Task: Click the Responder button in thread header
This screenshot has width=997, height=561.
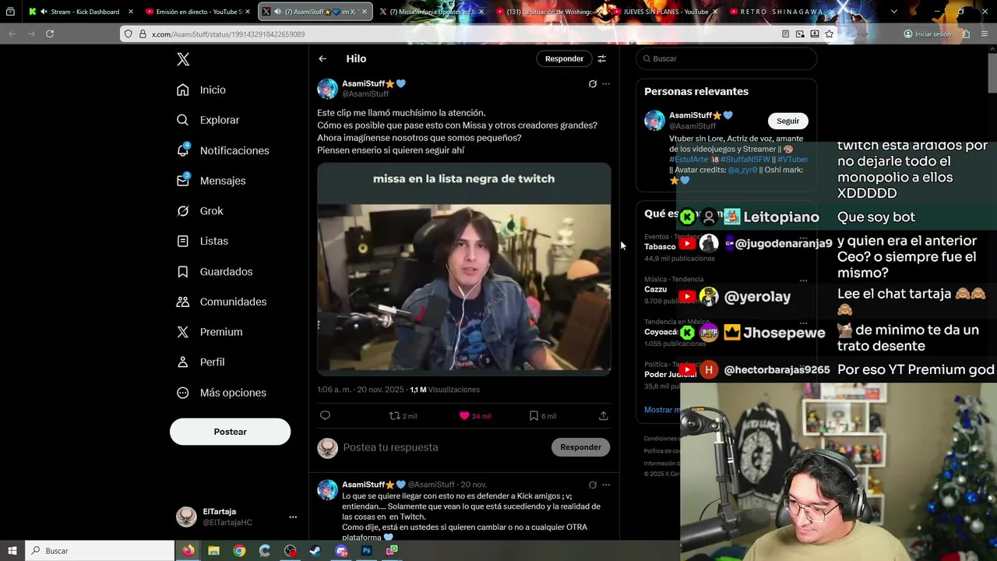Action: [x=564, y=58]
